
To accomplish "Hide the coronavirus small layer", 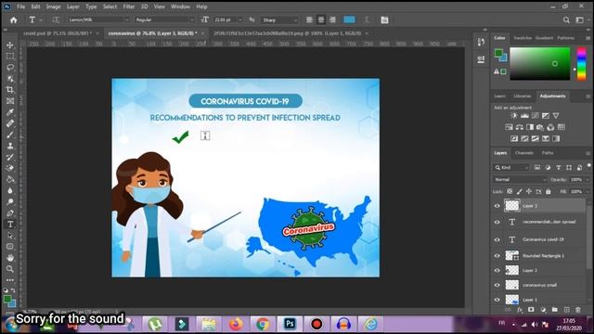I will point(497,285).
